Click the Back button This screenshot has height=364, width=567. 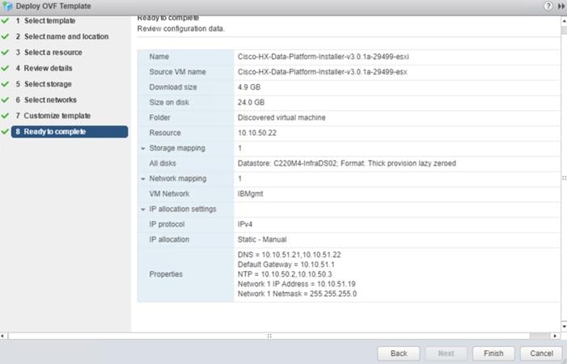tap(399, 353)
